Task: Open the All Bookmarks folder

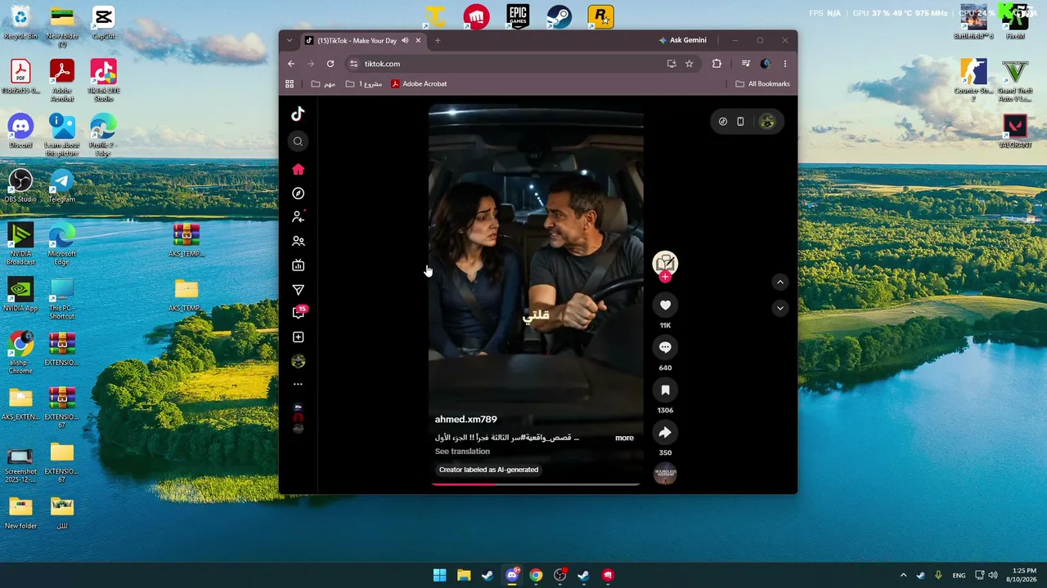Action: (762, 84)
